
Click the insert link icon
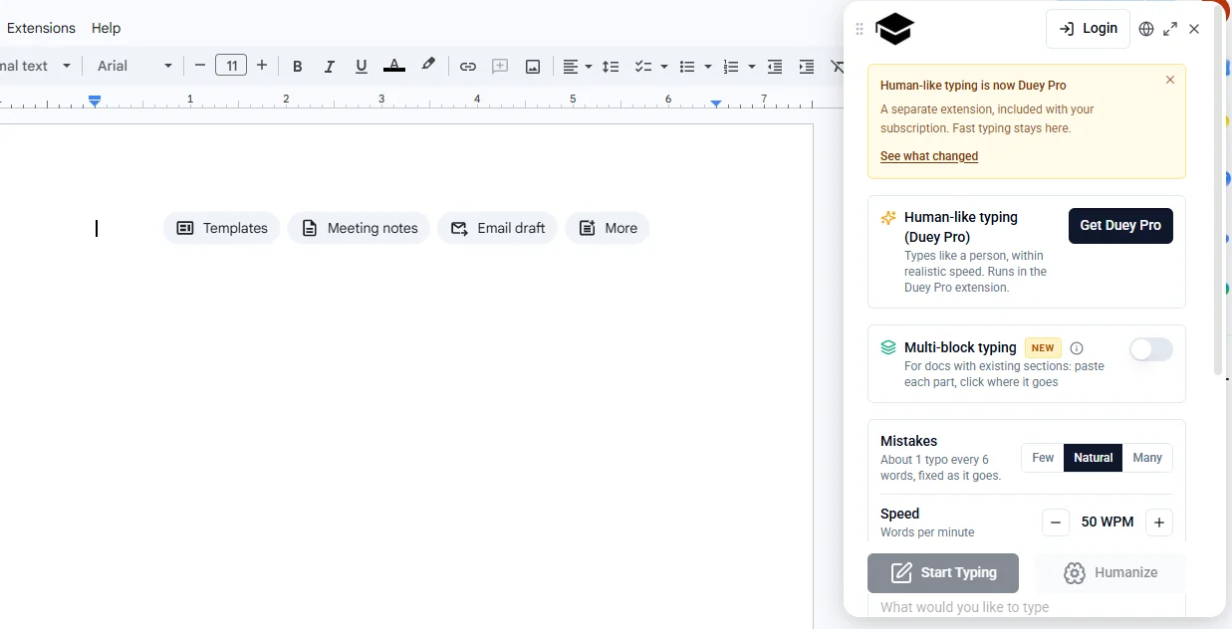point(468,67)
